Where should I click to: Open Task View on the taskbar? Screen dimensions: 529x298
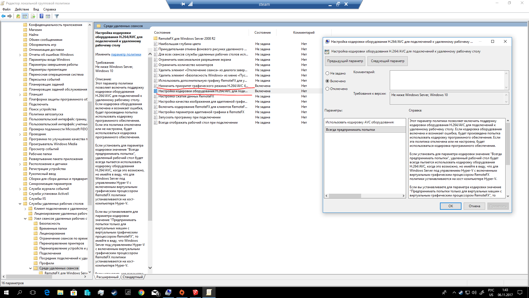tap(33, 292)
